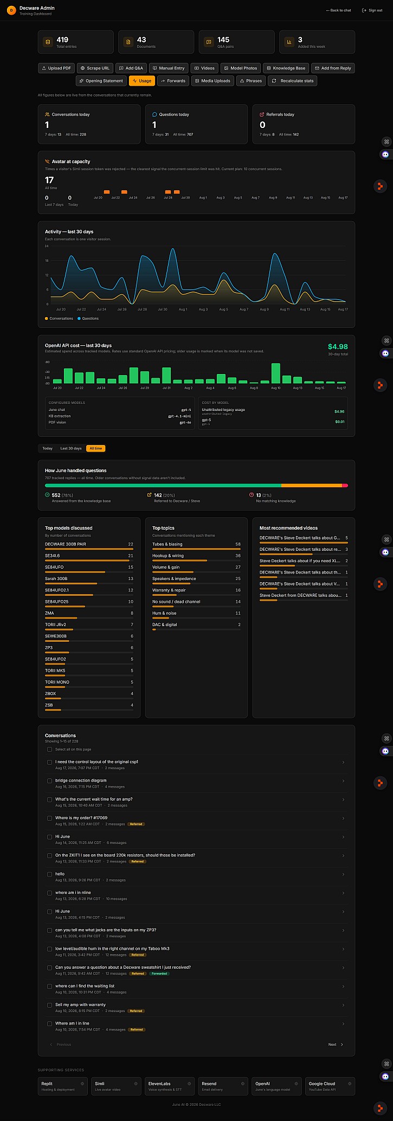This screenshot has width=393, height=1121.
Task: Click the Back to chat link
Action: 338,10
